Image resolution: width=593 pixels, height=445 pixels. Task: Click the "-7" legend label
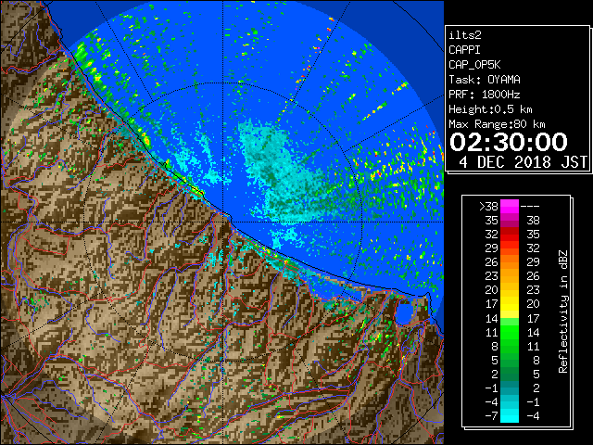coord(492,416)
